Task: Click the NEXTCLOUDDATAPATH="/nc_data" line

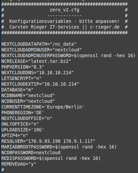Action: (x=39, y=44)
